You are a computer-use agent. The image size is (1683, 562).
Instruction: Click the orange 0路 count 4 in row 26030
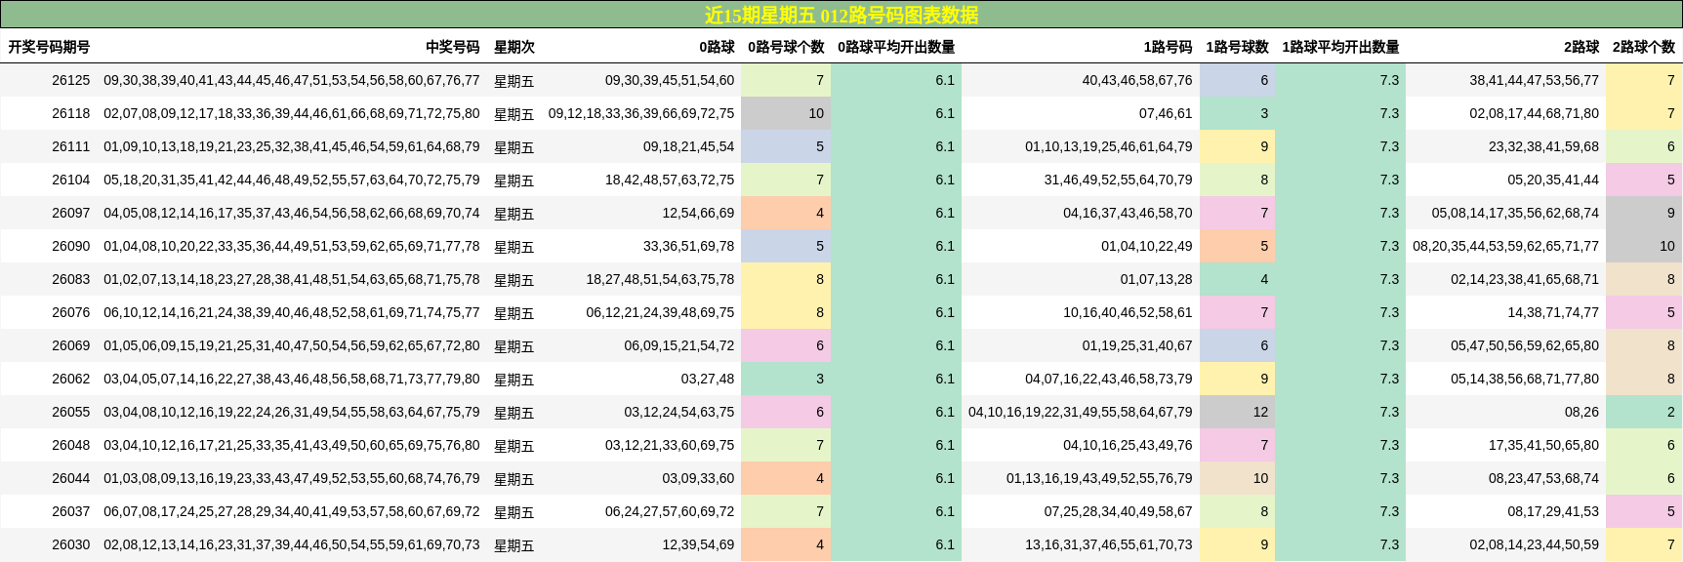[786, 544]
